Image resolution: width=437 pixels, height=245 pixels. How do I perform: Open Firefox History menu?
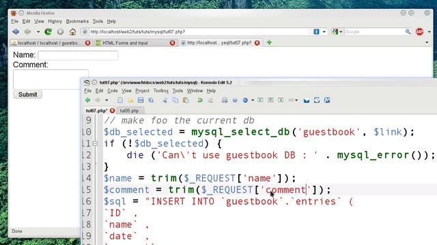[55, 21]
